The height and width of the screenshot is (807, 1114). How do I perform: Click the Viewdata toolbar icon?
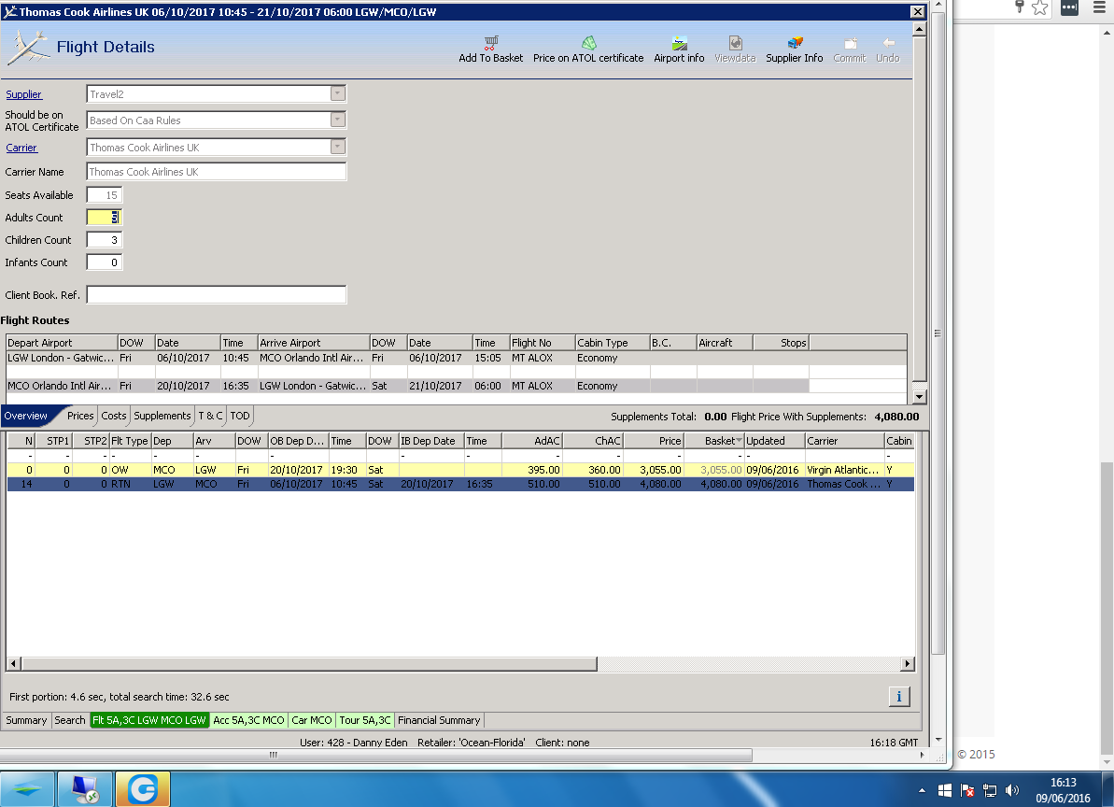tap(735, 43)
